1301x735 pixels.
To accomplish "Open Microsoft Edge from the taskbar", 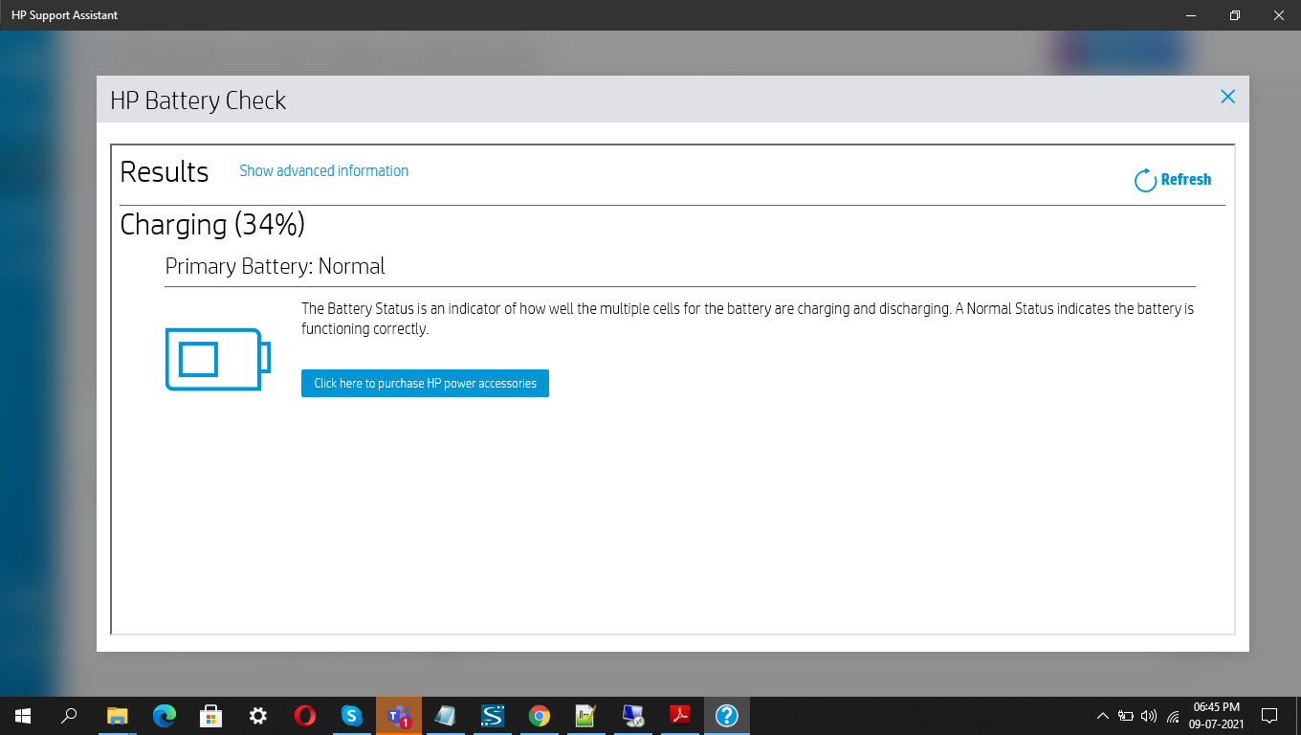I will pyautogui.click(x=165, y=716).
